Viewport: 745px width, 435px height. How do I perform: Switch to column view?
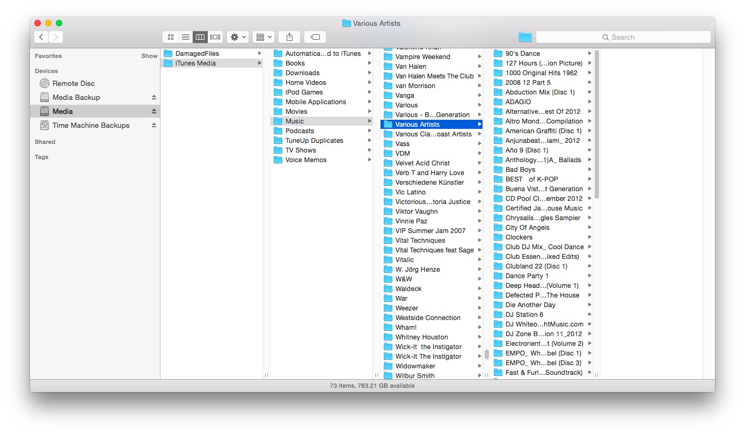(200, 37)
